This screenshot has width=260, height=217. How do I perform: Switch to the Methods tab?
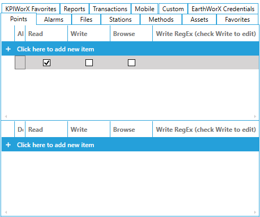161,20
